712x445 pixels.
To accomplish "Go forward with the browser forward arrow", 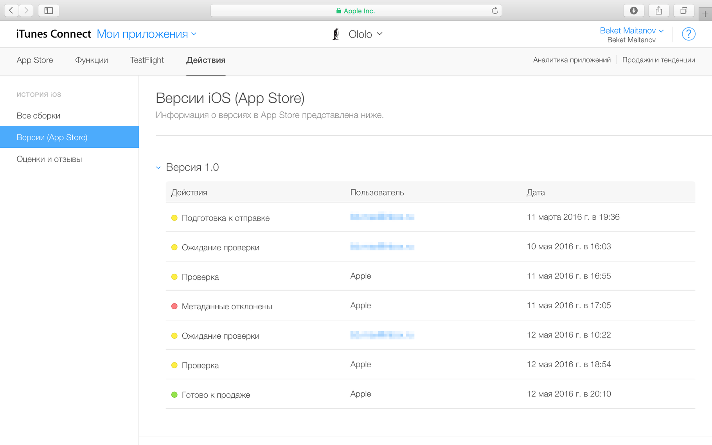I will click(26, 11).
